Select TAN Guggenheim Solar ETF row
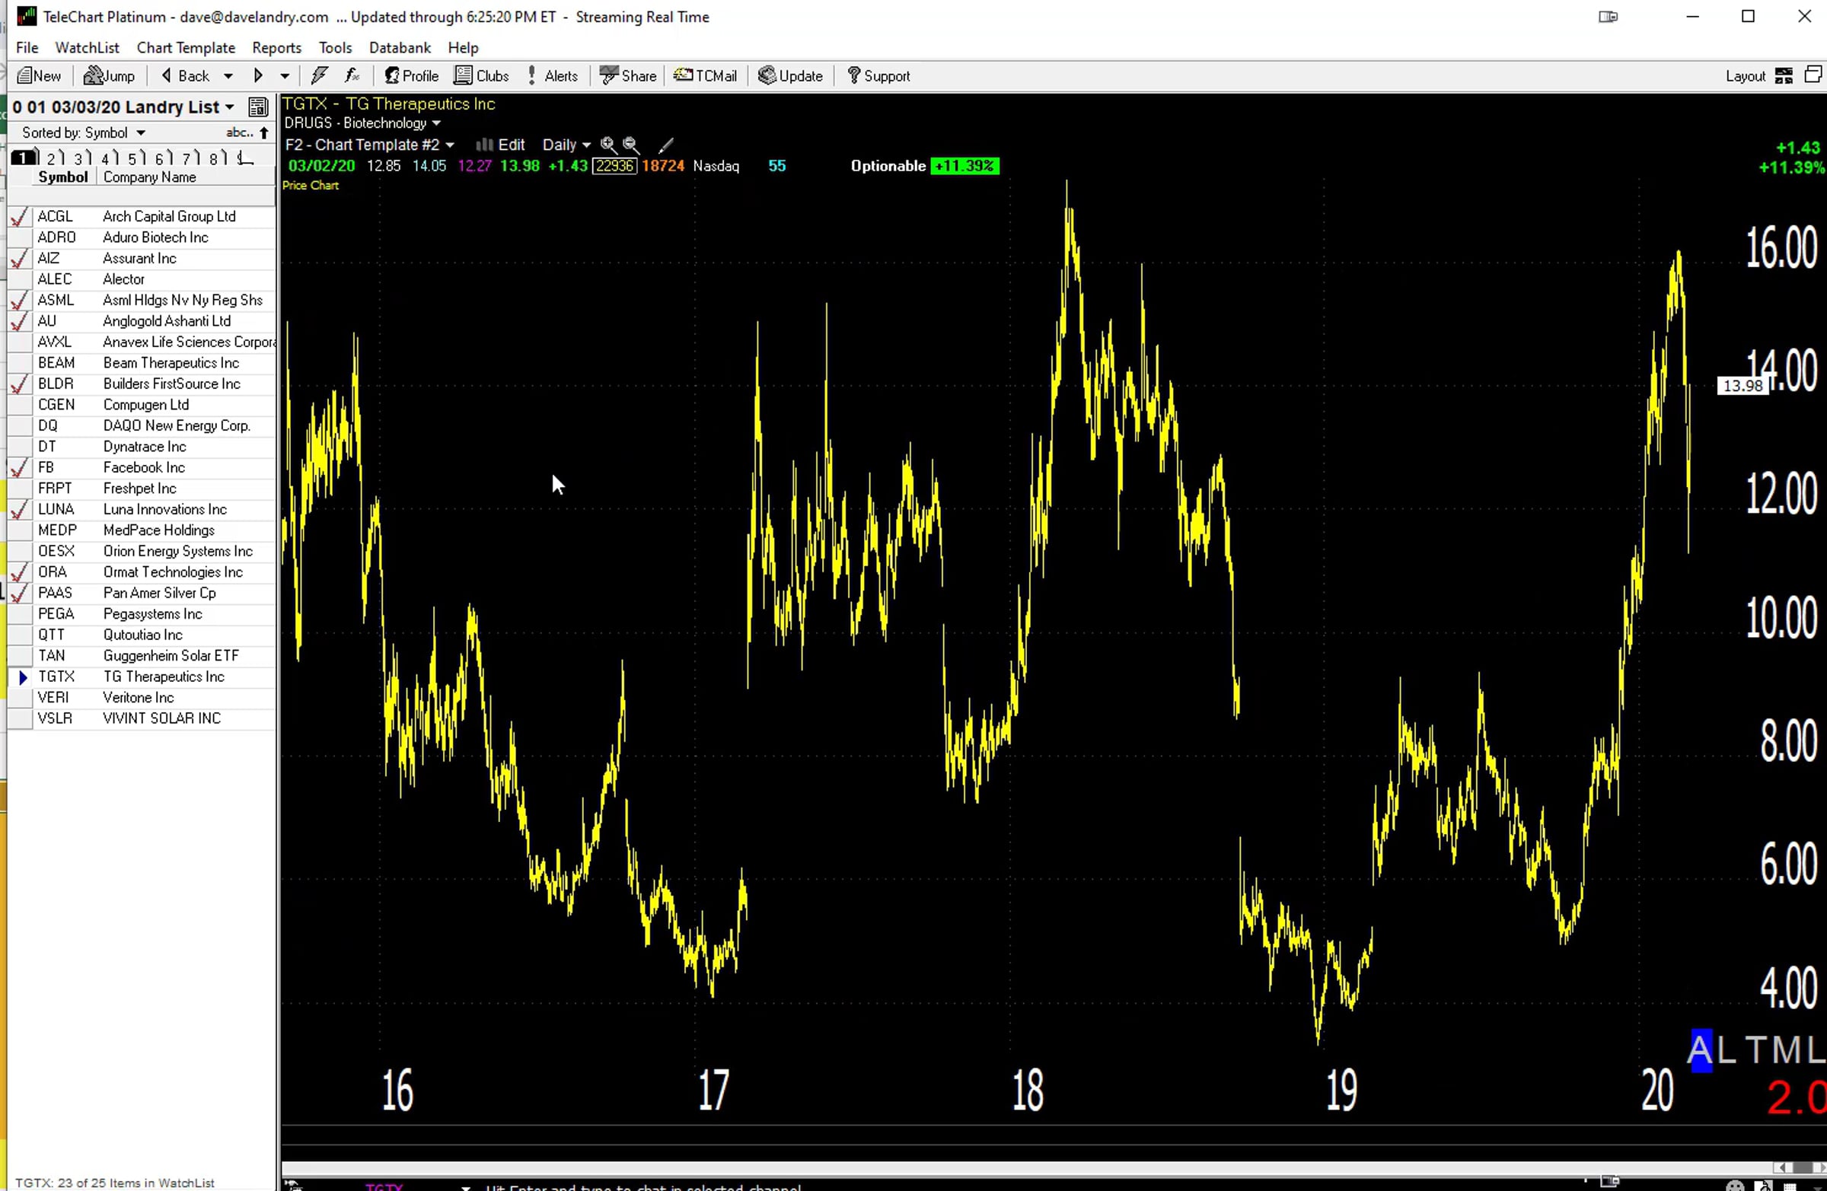Screen dimensions: 1827x1191 coord(142,655)
